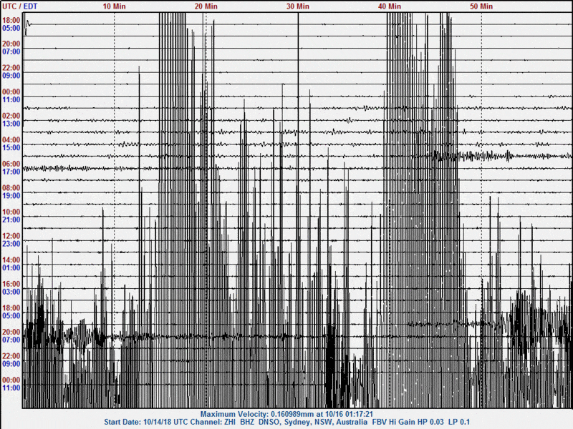Click the UTC / EDT axis header
573x429 pixels.
(x=20, y=6)
